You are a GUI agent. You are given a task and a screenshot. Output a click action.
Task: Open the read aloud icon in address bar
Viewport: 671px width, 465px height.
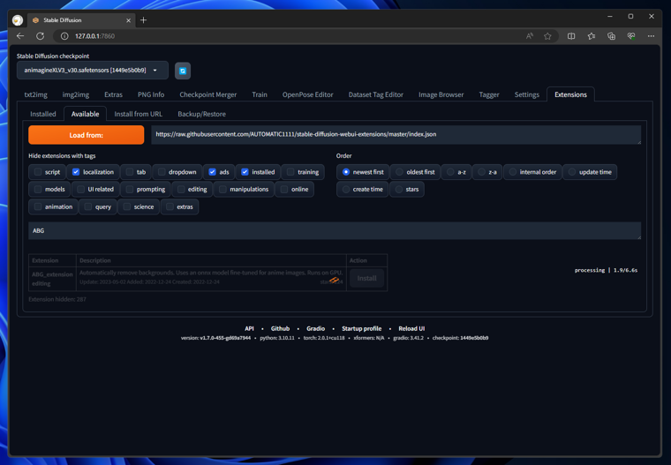click(x=530, y=36)
